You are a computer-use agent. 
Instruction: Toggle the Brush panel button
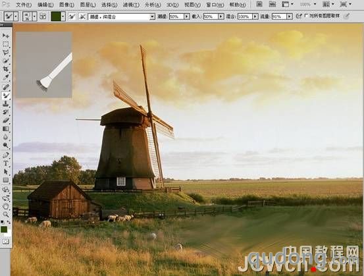pyautogui.click(x=43, y=16)
